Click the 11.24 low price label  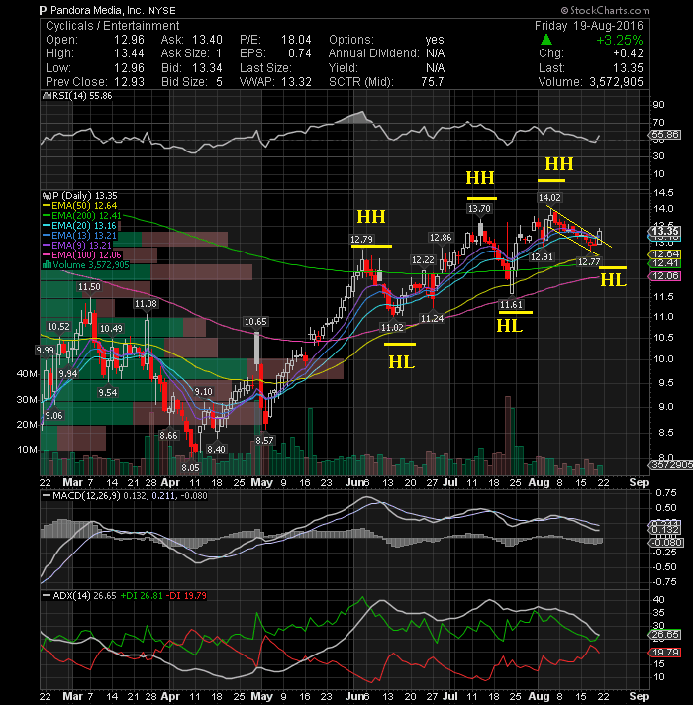point(432,318)
